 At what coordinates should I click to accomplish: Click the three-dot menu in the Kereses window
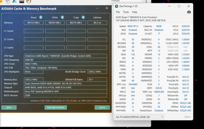coord(146,1)
